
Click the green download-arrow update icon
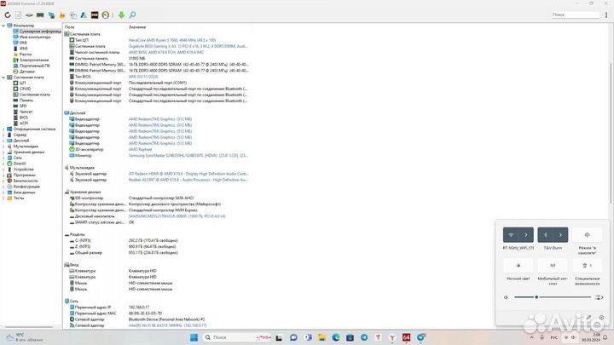(121, 14)
